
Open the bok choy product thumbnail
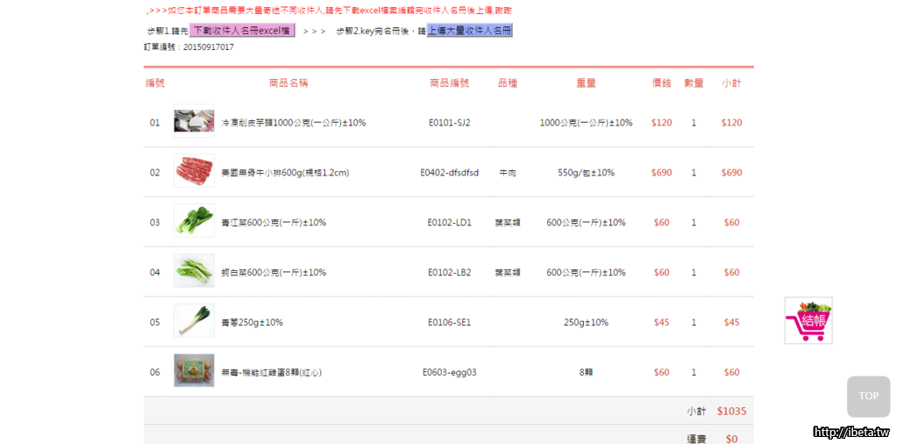(194, 222)
